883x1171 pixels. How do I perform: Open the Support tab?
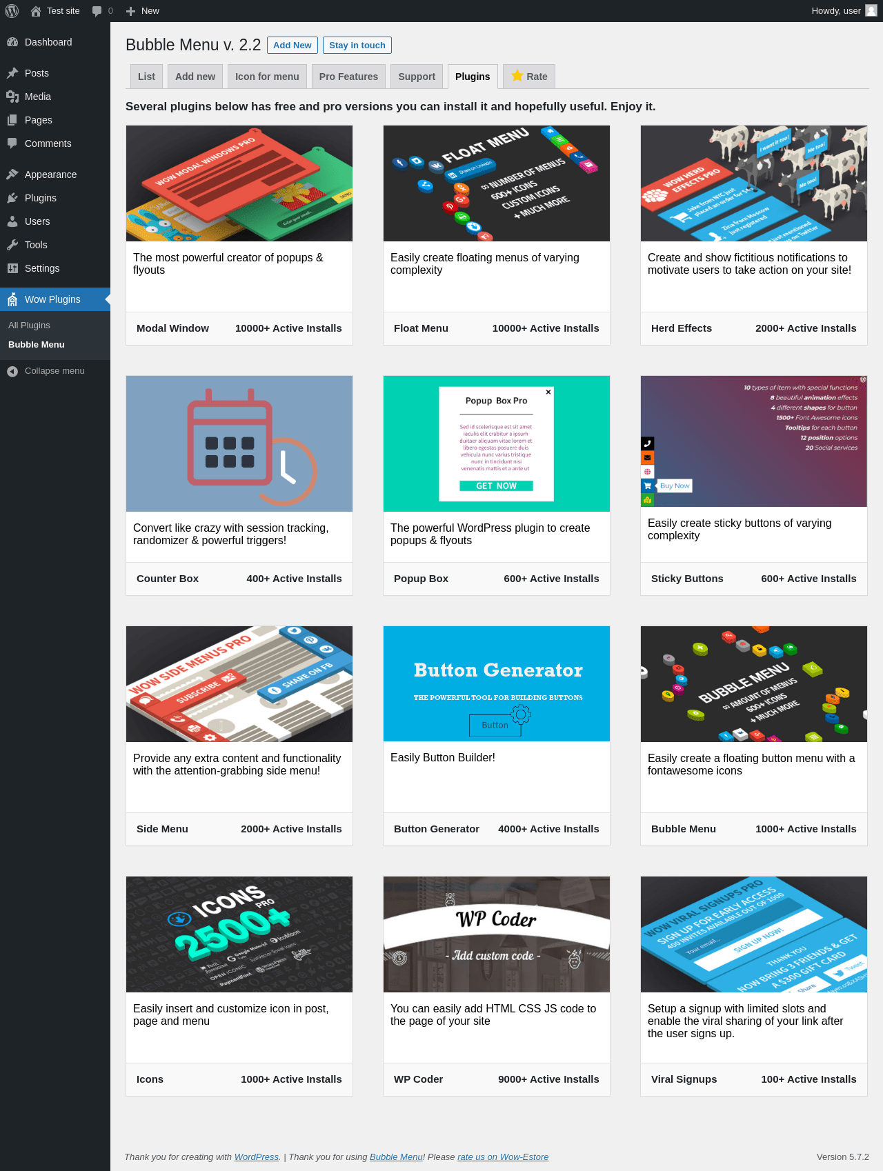tap(417, 77)
